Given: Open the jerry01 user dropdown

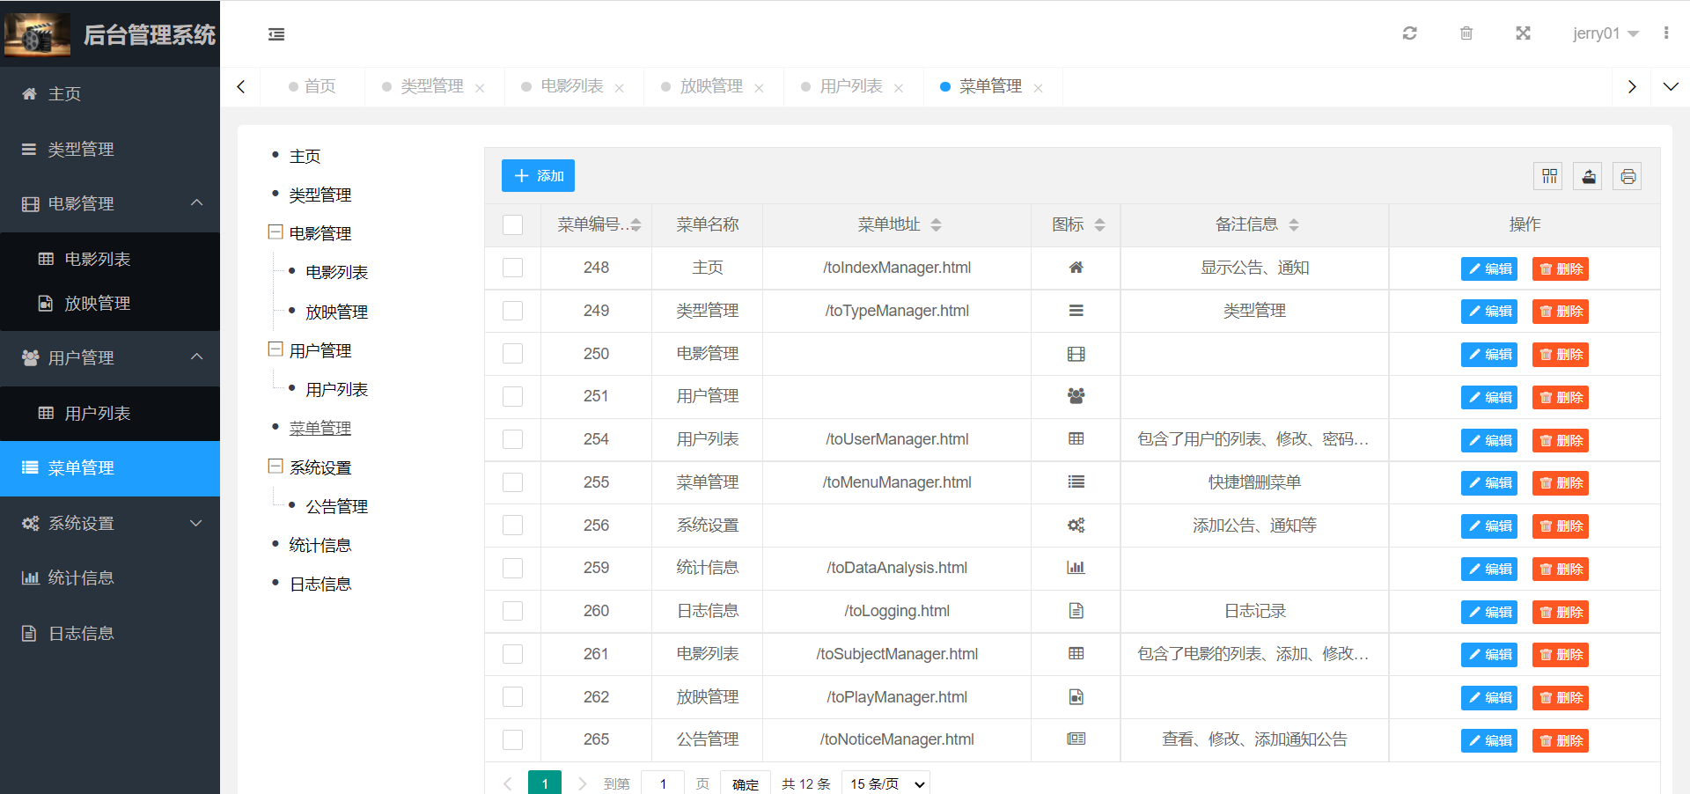Looking at the screenshot, I should click(1605, 33).
